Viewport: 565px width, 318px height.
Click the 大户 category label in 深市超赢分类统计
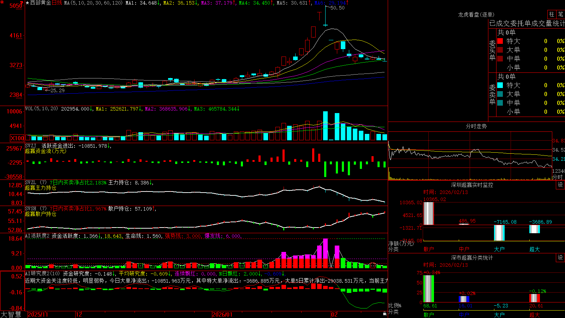tap(499, 314)
